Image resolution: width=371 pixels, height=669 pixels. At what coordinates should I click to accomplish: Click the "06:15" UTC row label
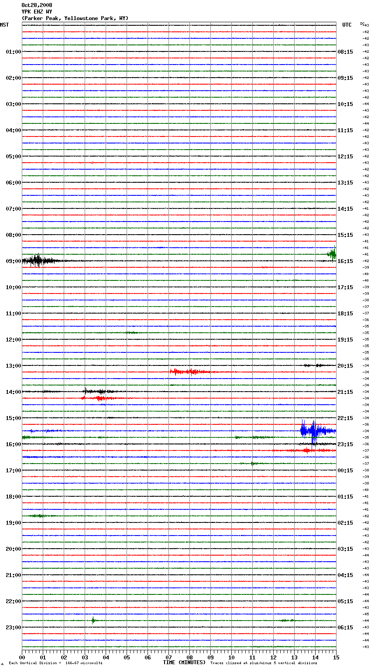click(345, 628)
